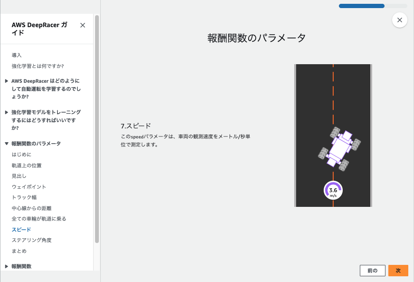
Task: Click the 次 next button
Action: pyautogui.click(x=398, y=270)
